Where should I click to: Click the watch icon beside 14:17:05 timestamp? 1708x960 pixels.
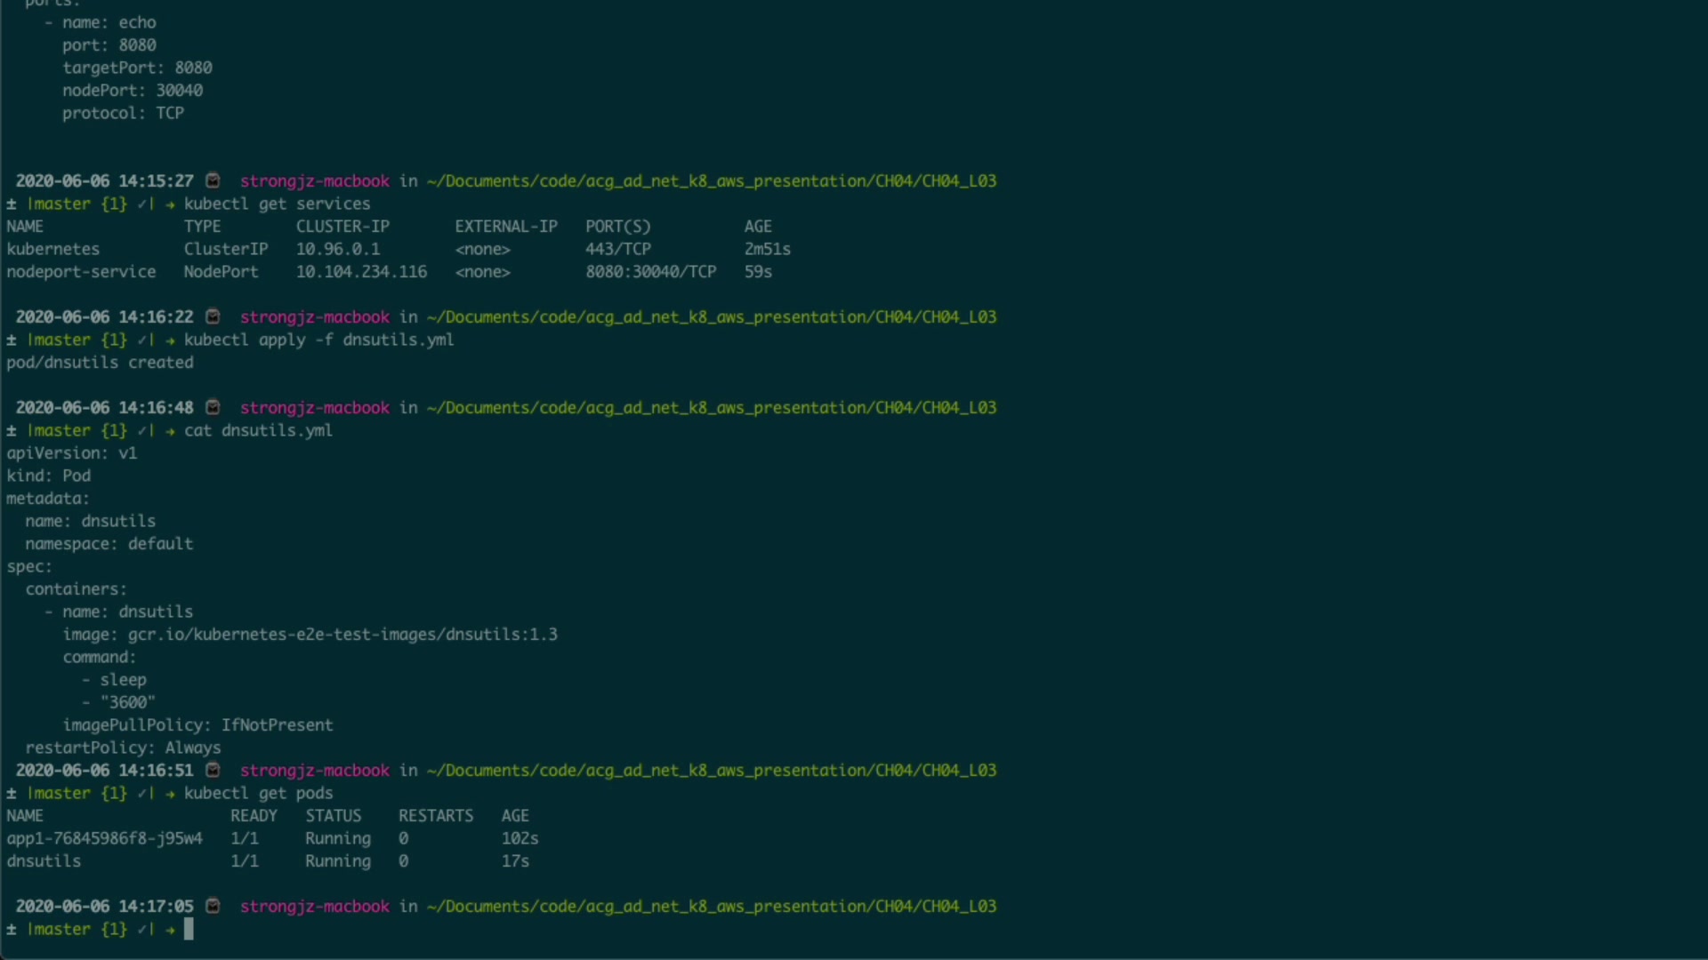213,906
